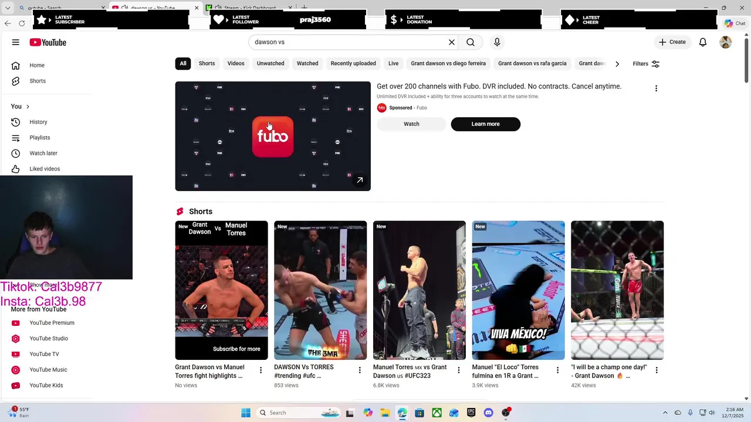Viewport: 751px width, 422px height.
Task: Show more filter chips with right chevron
Action: click(x=617, y=64)
